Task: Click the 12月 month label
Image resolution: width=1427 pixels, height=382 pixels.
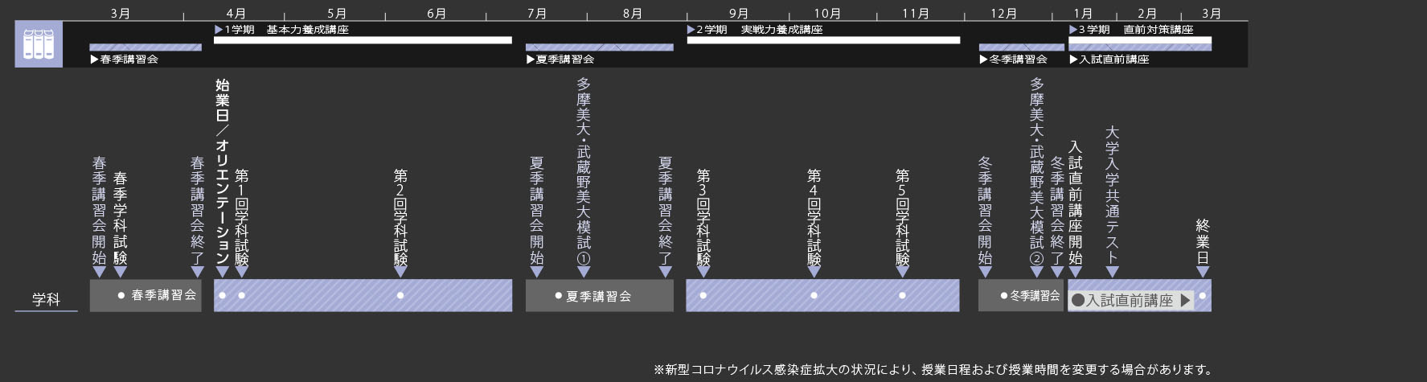Action: [1004, 14]
